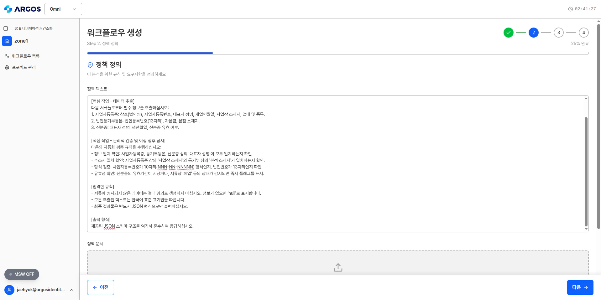Click the [엄격한 규칙] line in textarea
This screenshot has width=601, height=300.
[x=103, y=187]
